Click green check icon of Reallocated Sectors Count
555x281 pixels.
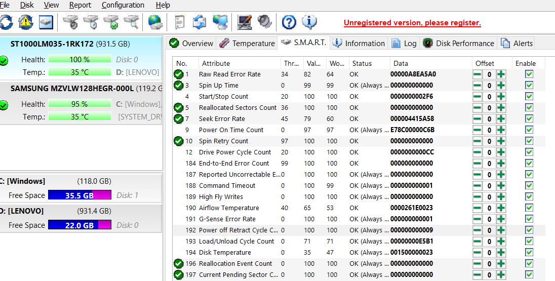pos(179,107)
